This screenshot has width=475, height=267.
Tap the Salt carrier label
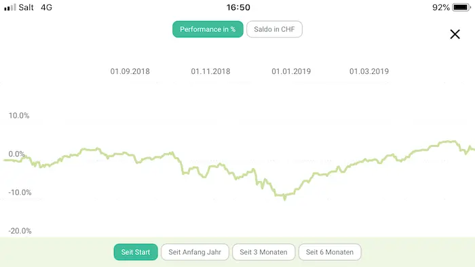(x=26, y=7)
